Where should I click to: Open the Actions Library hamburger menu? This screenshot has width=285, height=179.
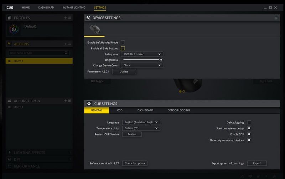(x=69, y=101)
